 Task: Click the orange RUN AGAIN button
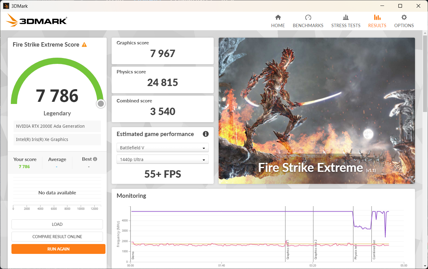coord(58,249)
